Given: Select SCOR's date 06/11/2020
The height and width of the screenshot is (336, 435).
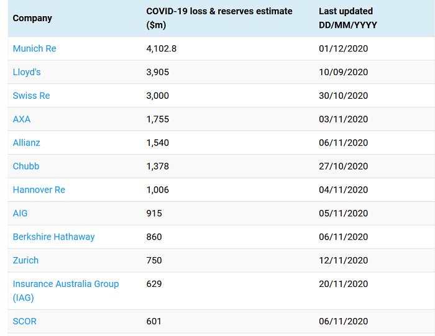Looking at the screenshot, I should tap(343, 322).
